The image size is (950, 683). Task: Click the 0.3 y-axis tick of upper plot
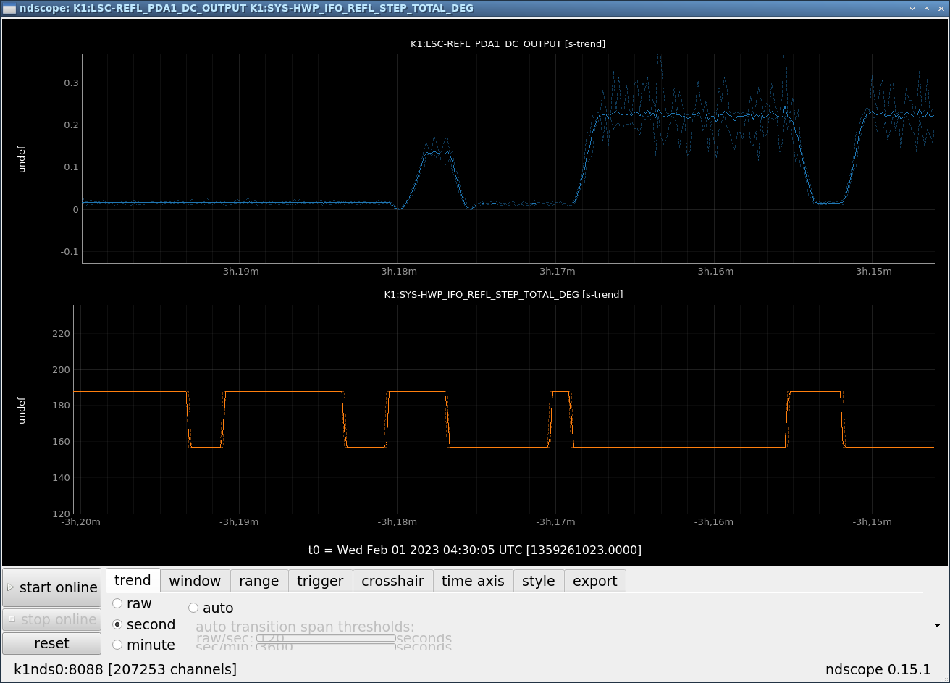coord(71,83)
